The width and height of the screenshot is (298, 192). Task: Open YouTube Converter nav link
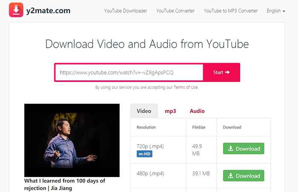pos(175,11)
